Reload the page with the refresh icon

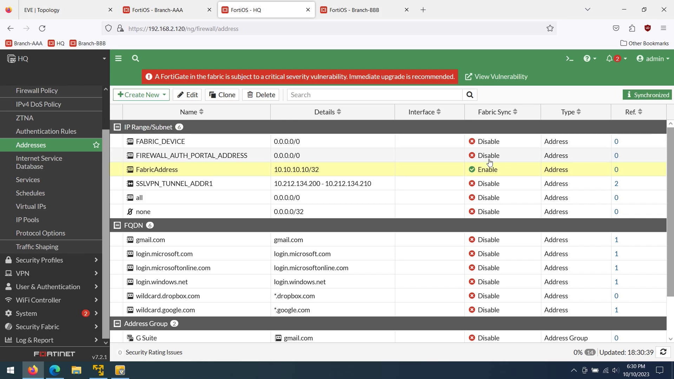(42, 28)
